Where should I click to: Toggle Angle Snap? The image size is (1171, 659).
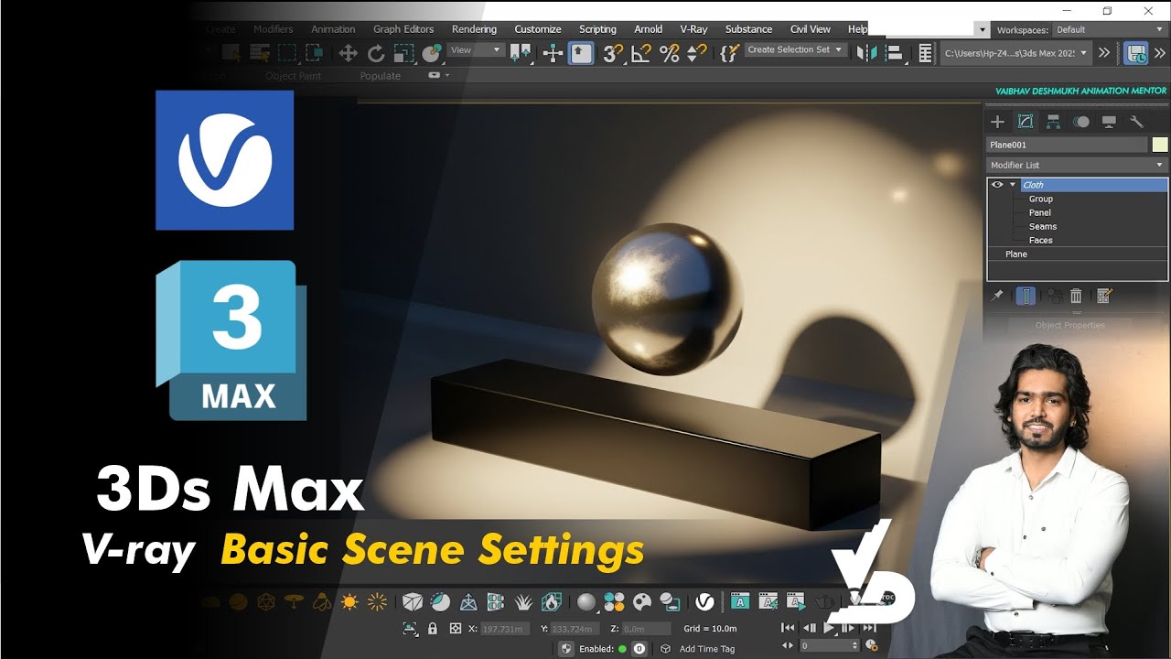(641, 53)
